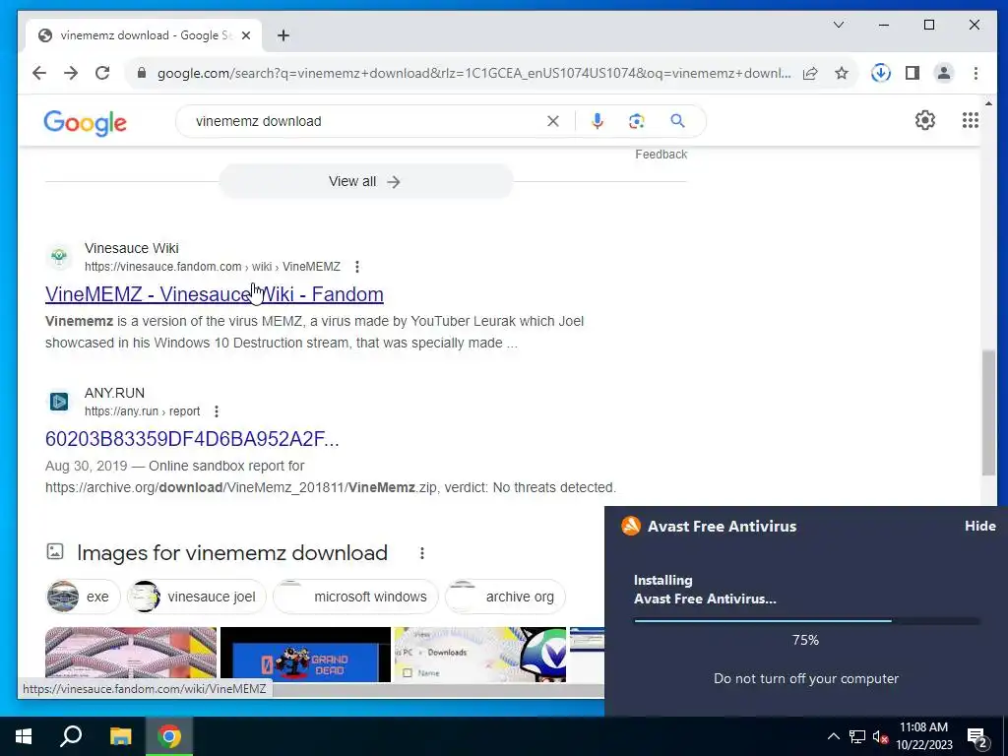Open Google quick settings gear
This screenshot has width=1008, height=756.
click(925, 120)
